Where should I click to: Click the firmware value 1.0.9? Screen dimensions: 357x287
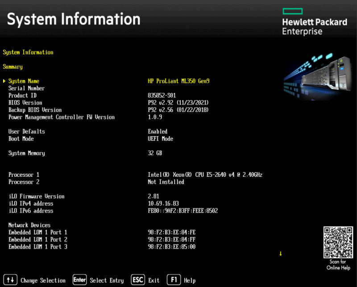tap(155, 117)
